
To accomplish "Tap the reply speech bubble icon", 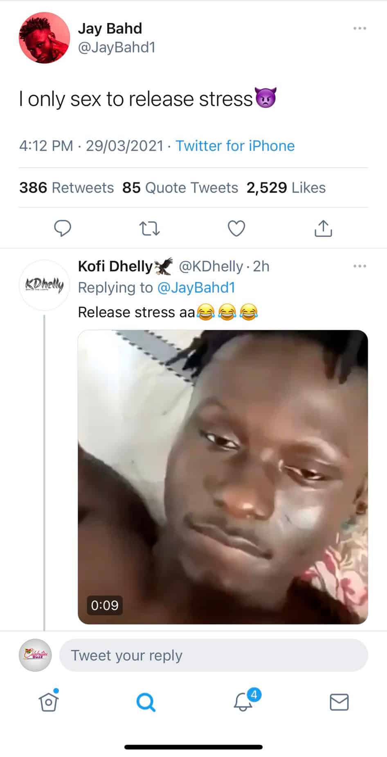I will tap(63, 228).
